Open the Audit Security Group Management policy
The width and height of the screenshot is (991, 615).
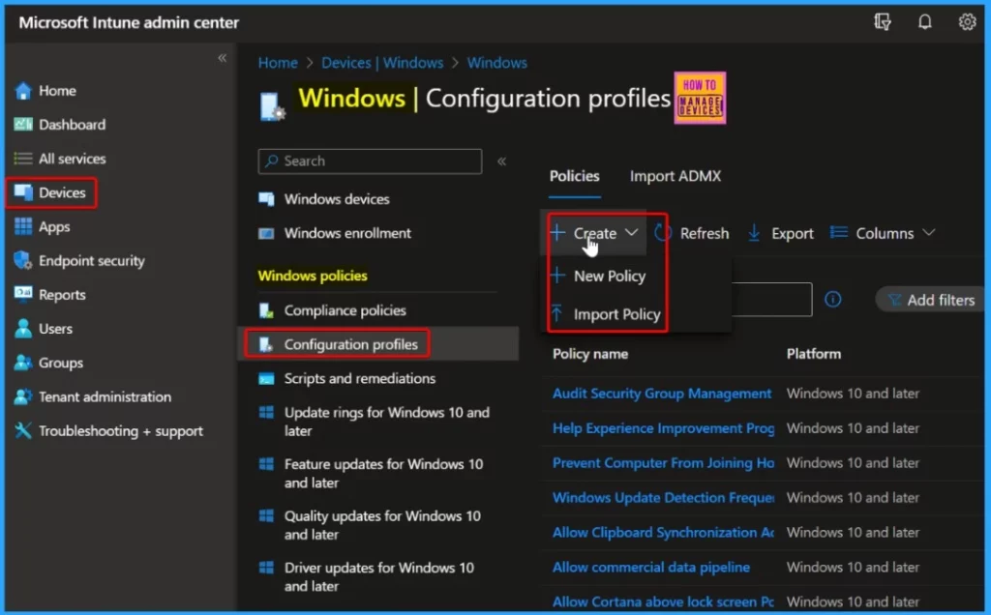[x=662, y=394]
